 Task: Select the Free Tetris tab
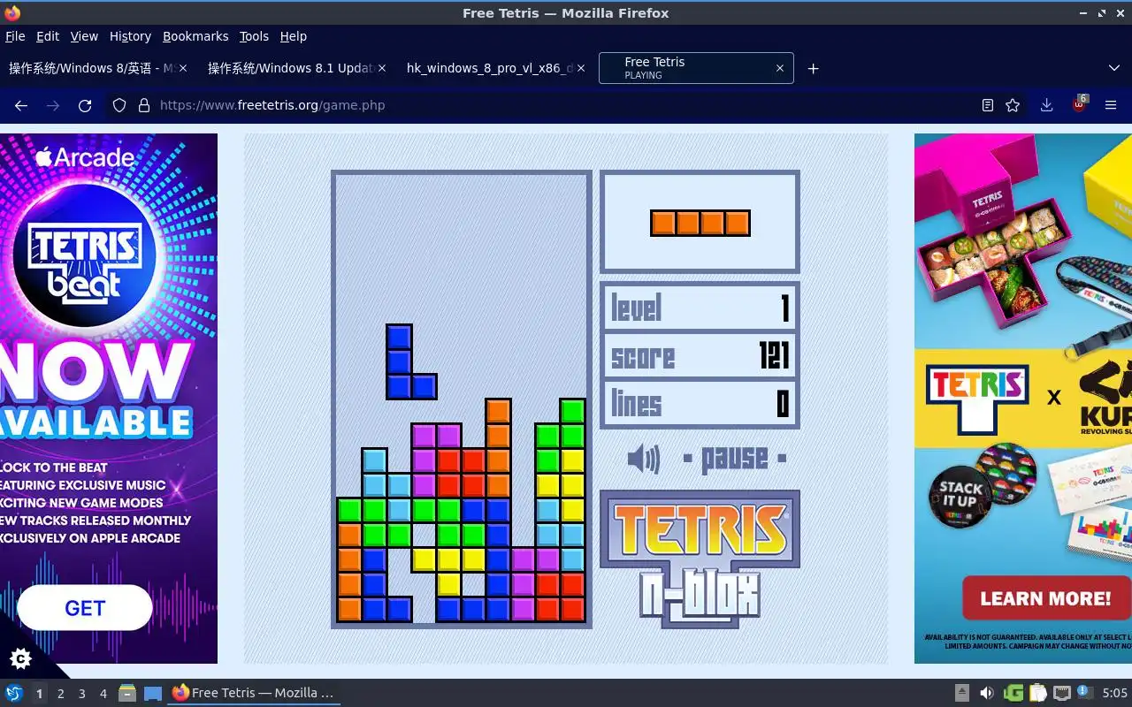coord(696,68)
